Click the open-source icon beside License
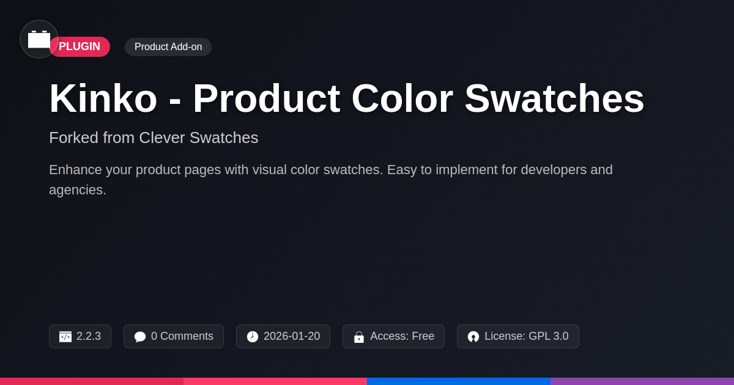 pos(473,337)
